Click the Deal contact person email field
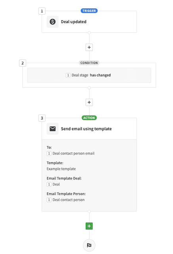 (x=71, y=154)
